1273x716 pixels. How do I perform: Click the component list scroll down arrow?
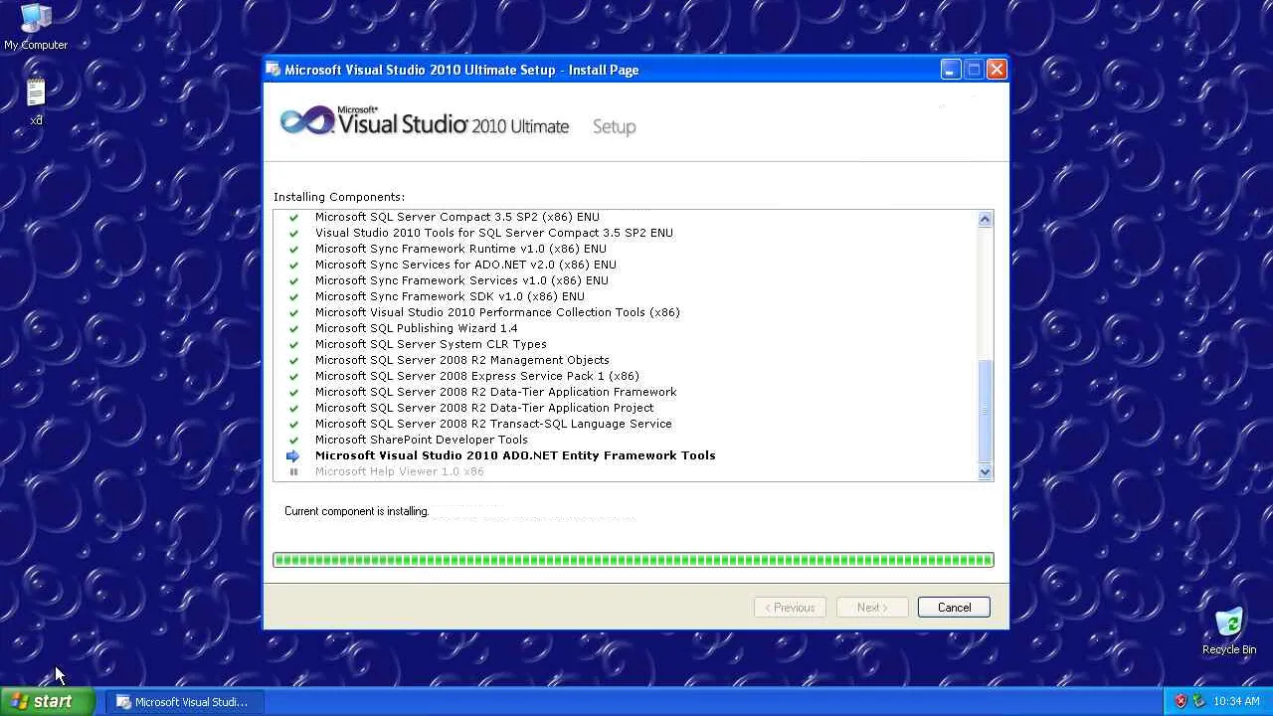point(985,472)
